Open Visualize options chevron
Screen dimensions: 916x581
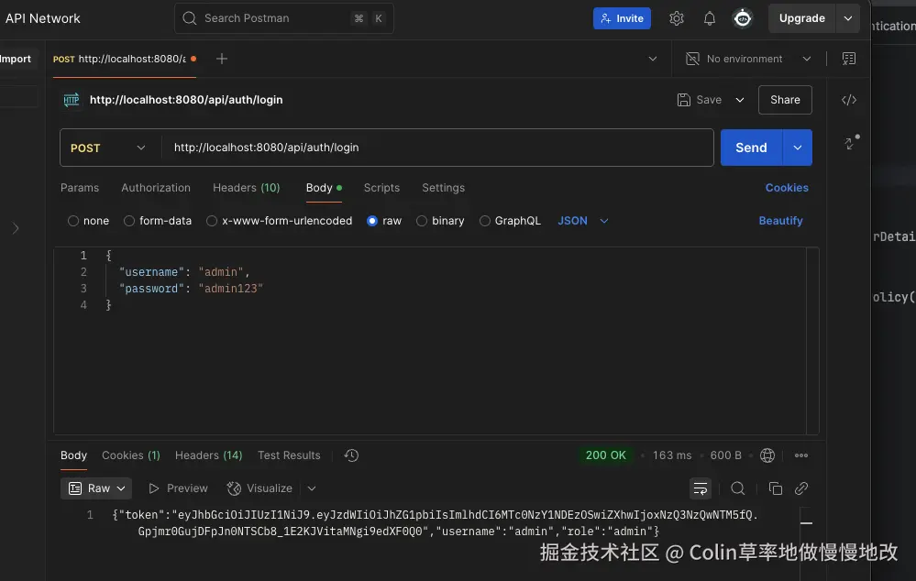[312, 488]
